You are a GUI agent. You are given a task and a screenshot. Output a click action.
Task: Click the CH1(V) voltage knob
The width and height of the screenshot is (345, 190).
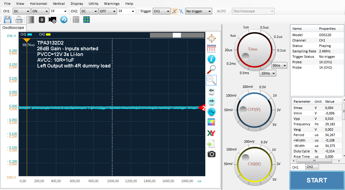pos(254,110)
